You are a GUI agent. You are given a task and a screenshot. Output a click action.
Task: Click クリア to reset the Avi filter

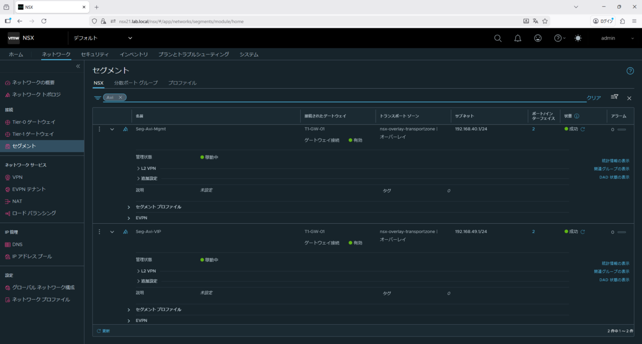click(593, 97)
